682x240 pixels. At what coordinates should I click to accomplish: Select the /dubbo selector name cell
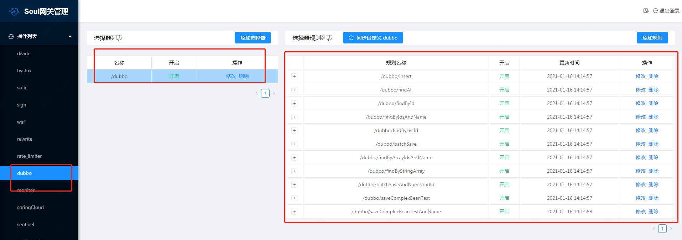[119, 76]
